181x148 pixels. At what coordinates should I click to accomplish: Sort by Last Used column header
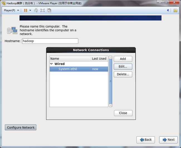click(x=99, y=59)
